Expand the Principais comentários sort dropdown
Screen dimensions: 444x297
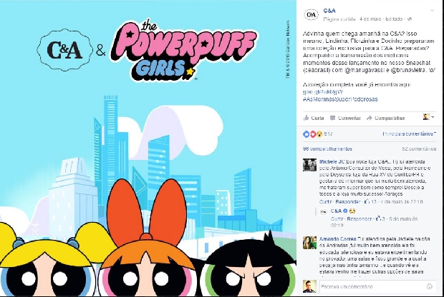pos(410,134)
